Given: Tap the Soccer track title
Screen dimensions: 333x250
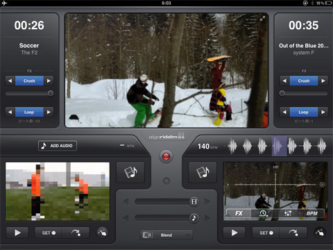Looking at the screenshot, I should tap(29, 46).
